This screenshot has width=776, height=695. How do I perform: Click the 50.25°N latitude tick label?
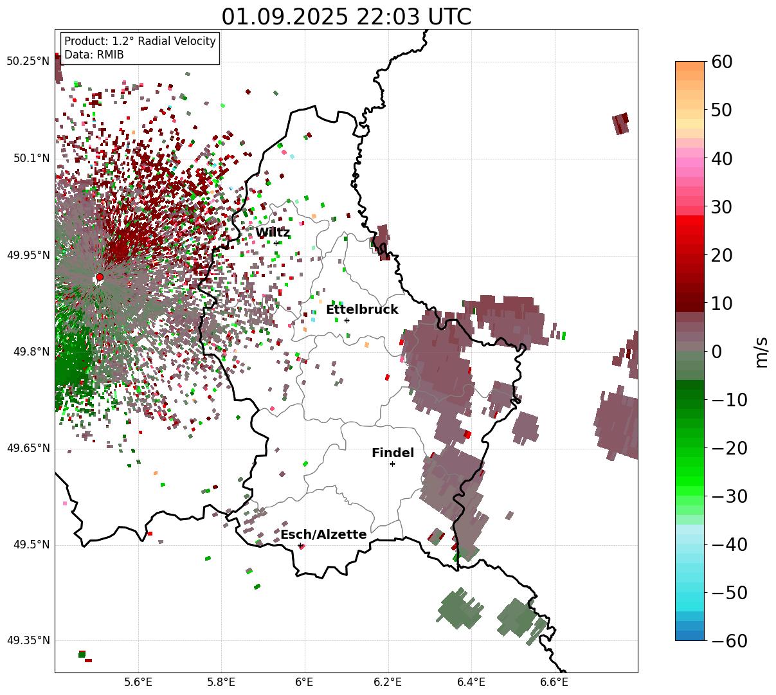point(28,61)
